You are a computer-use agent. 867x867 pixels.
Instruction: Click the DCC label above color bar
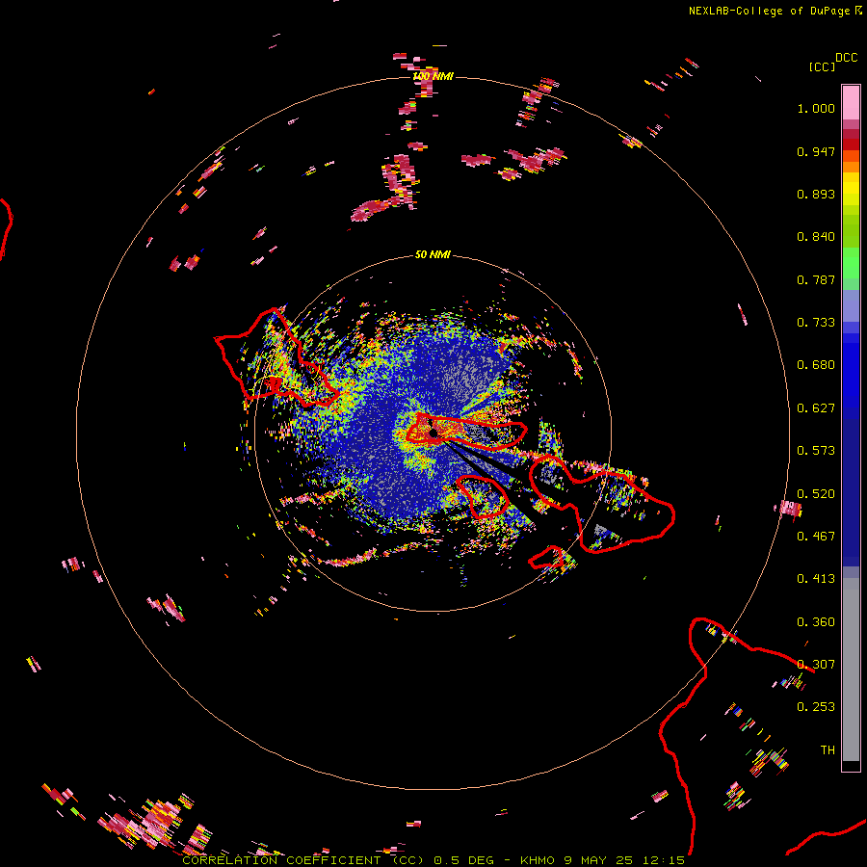coord(846,58)
